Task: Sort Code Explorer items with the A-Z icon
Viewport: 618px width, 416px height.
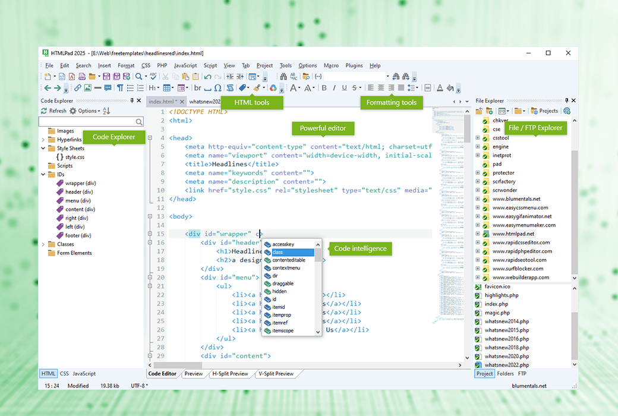Action: 106,111
